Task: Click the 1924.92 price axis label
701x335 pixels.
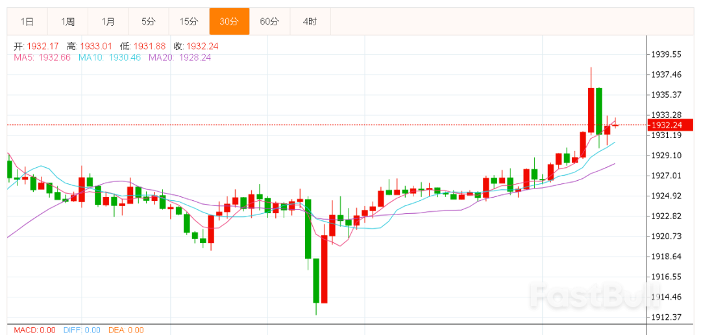Action: (x=666, y=196)
